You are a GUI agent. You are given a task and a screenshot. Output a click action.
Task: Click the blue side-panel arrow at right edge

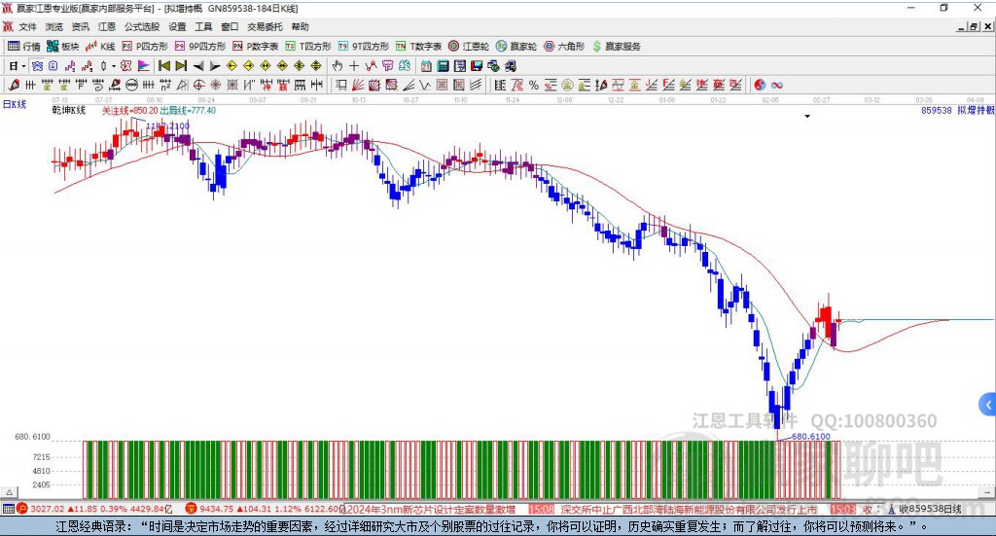pos(987,404)
